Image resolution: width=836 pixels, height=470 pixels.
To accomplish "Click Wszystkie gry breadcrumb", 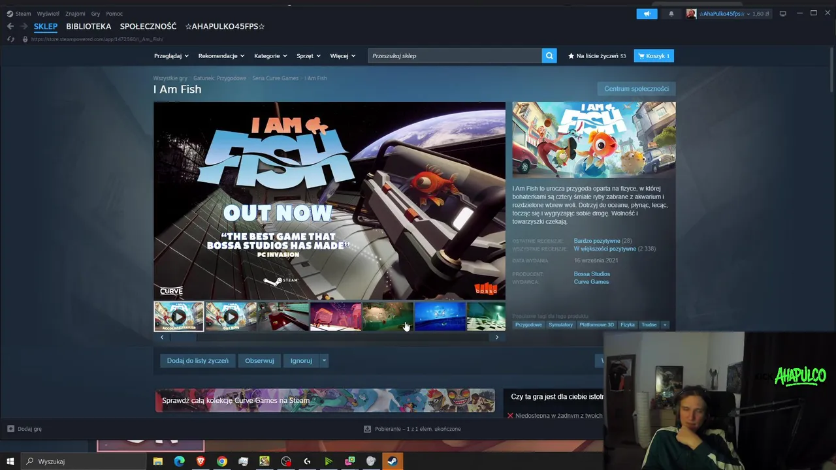I will (170, 78).
